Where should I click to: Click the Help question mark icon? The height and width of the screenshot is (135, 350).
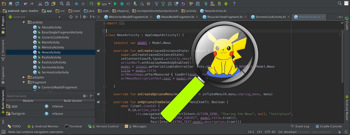tap(234, 4)
